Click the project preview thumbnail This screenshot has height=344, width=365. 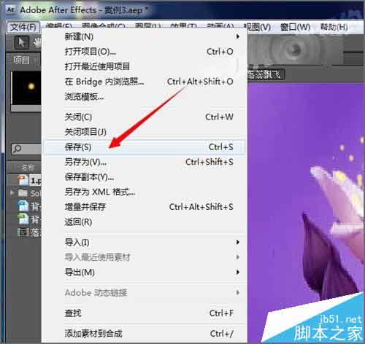pyautogui.click(x=26, y=88)
